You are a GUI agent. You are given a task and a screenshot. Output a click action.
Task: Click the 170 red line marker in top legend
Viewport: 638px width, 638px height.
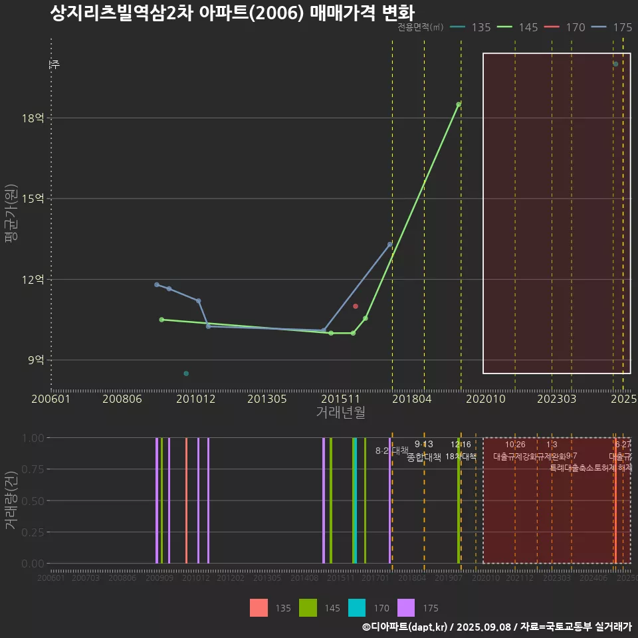(x=552, y=27)
